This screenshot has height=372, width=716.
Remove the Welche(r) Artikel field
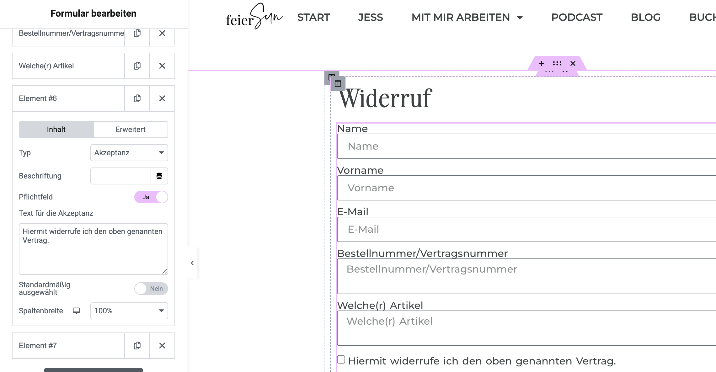162,66
